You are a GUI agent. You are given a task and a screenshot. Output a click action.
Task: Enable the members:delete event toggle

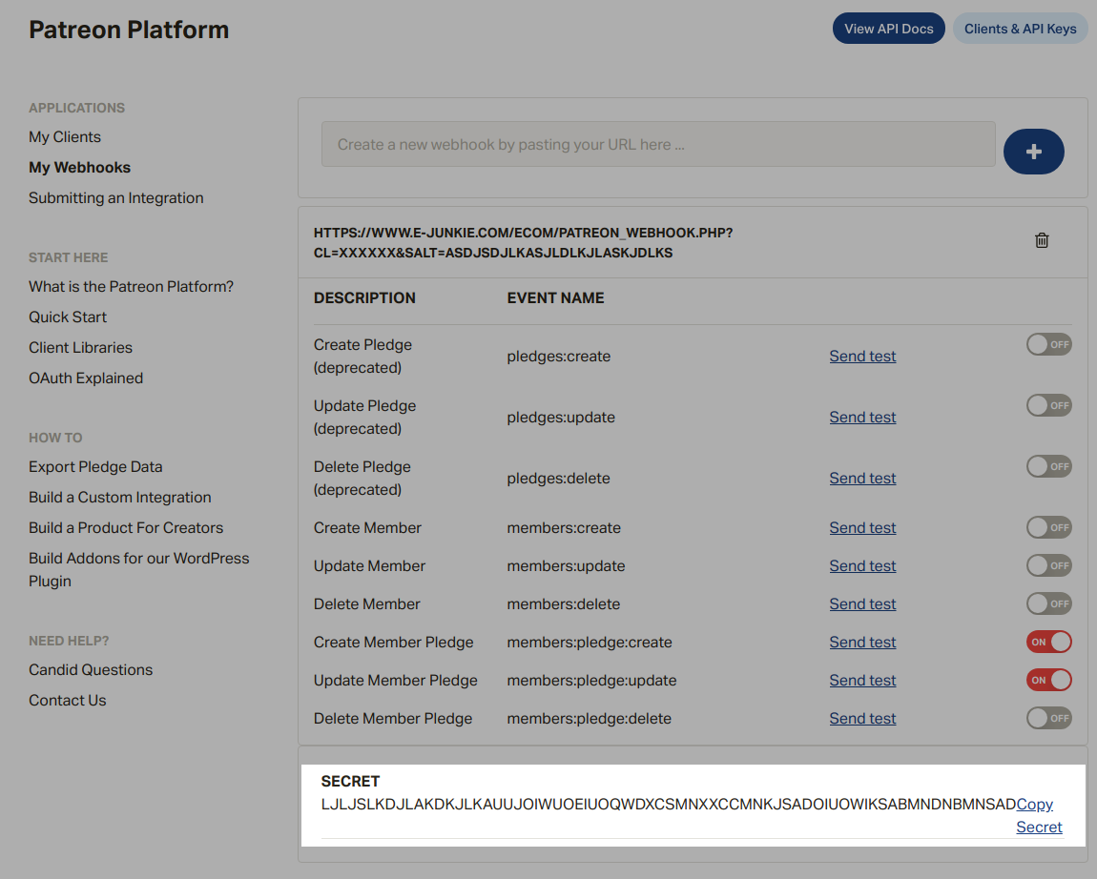[1048, 603]
